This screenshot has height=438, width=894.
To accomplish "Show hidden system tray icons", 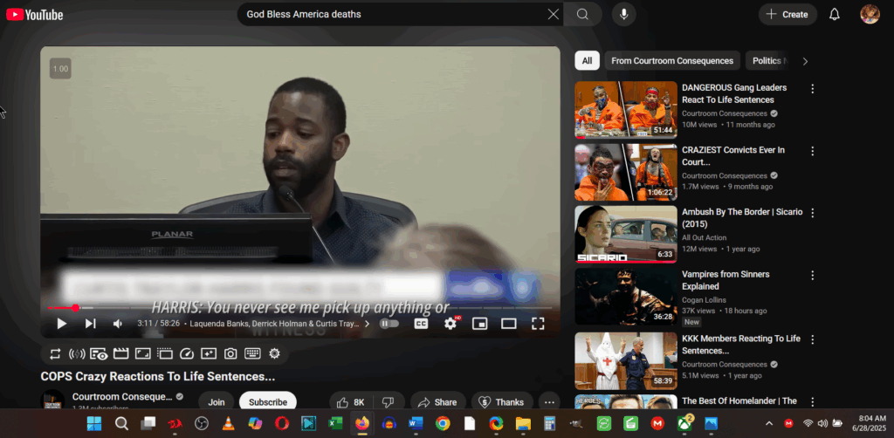I will (x=768, y=423).
